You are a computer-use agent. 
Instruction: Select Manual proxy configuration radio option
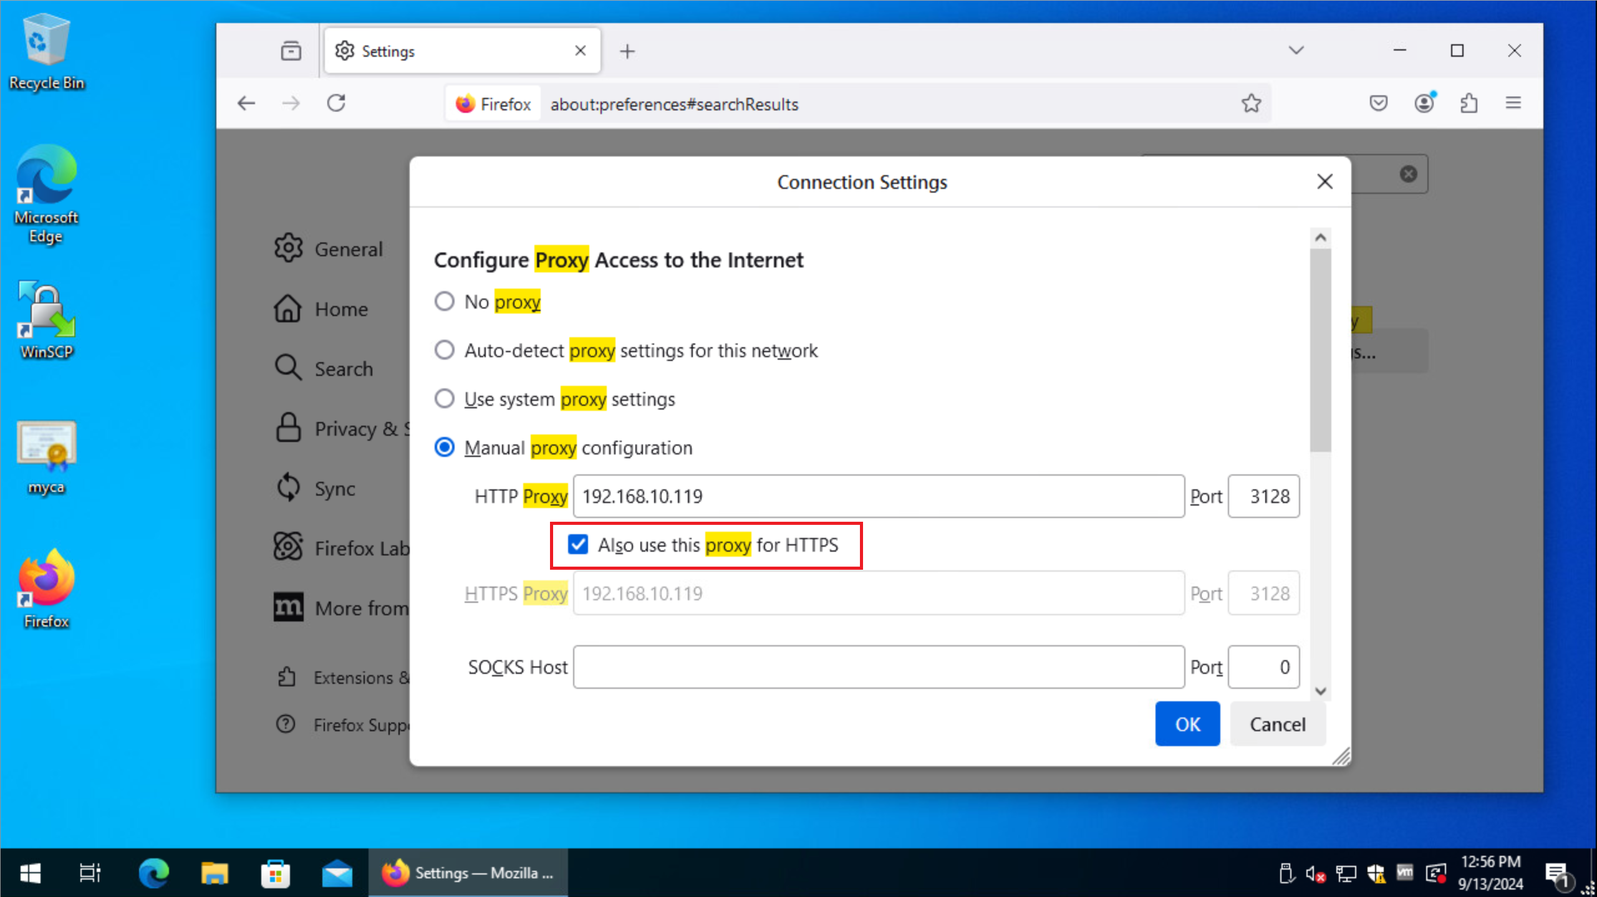click(x=444, y=448)
